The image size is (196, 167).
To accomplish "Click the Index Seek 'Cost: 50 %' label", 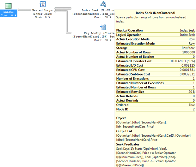I will pos(103,17).
